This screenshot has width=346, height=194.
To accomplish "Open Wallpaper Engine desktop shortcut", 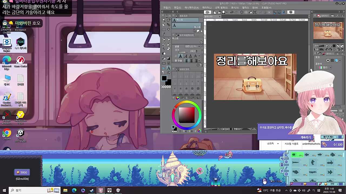I will (7, 45).
